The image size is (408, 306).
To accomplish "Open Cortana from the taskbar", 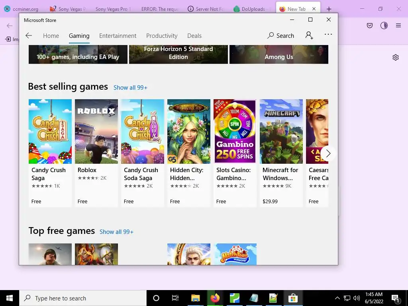I will coord(156,298).
